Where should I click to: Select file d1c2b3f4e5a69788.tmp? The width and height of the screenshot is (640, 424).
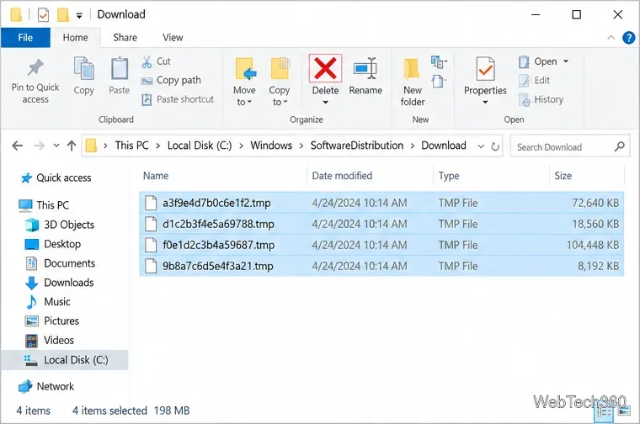(x=381, y=224)
